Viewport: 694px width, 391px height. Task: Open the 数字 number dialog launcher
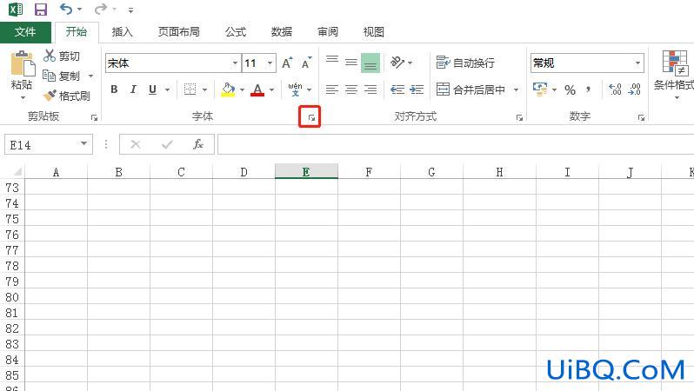coord(641,117)
